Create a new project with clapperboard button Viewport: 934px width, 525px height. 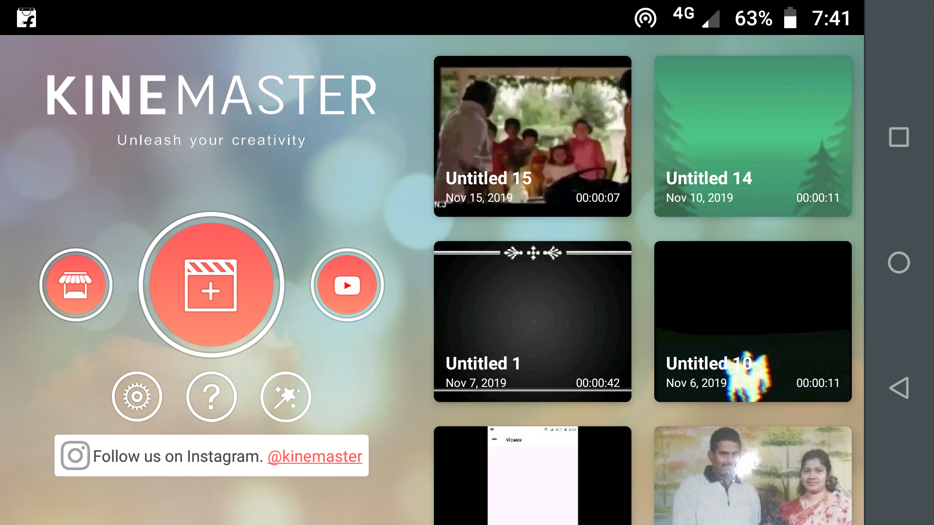coord(211,285)
